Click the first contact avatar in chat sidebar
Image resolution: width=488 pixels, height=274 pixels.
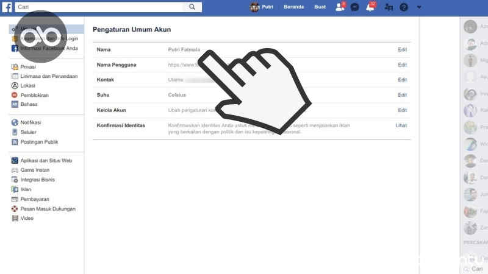[470, 27]
